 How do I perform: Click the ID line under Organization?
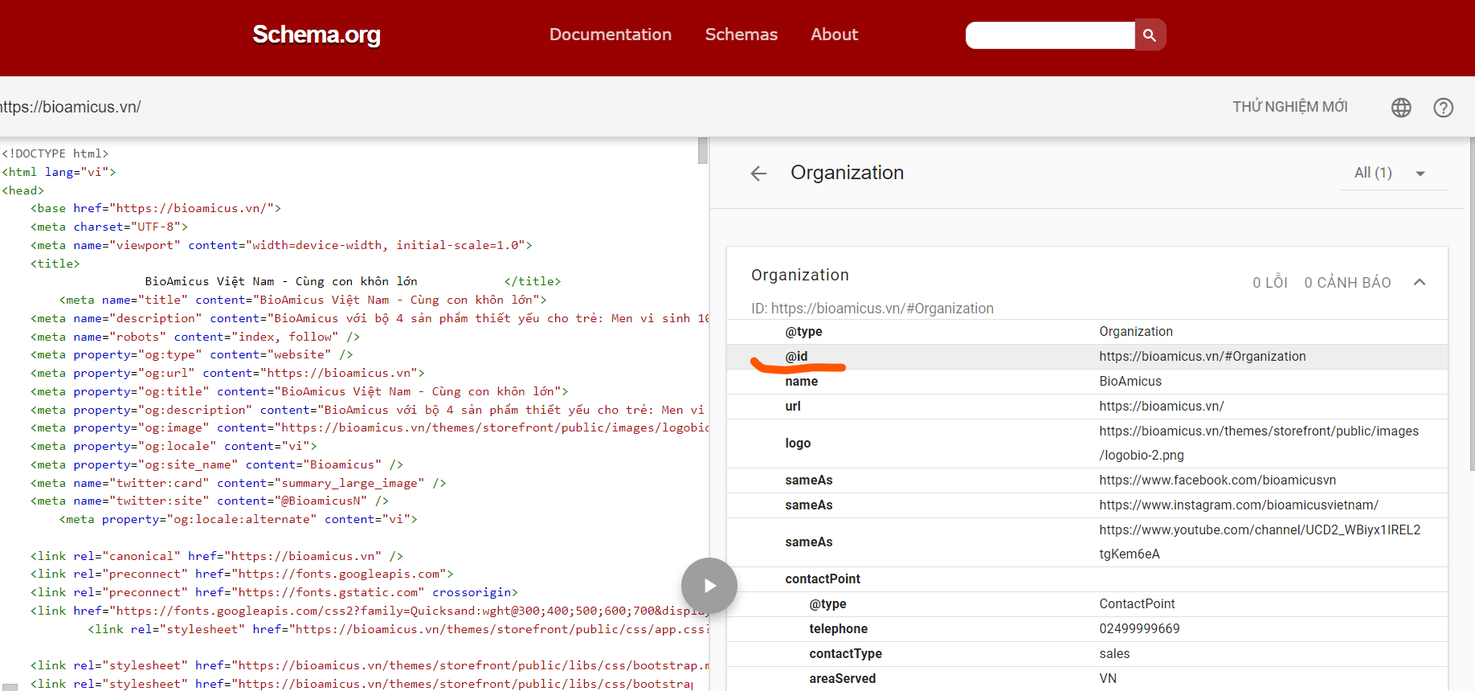click(x=872, y=309)
